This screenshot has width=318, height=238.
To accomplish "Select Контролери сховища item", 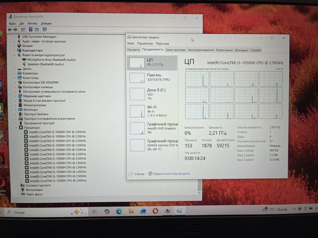I will (38, 87).
